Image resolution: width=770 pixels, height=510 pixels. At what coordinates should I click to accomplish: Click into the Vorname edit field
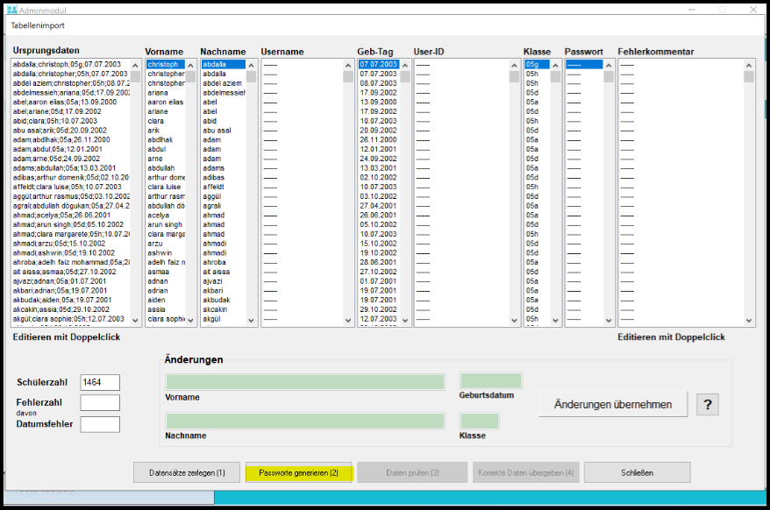point(304,381)
